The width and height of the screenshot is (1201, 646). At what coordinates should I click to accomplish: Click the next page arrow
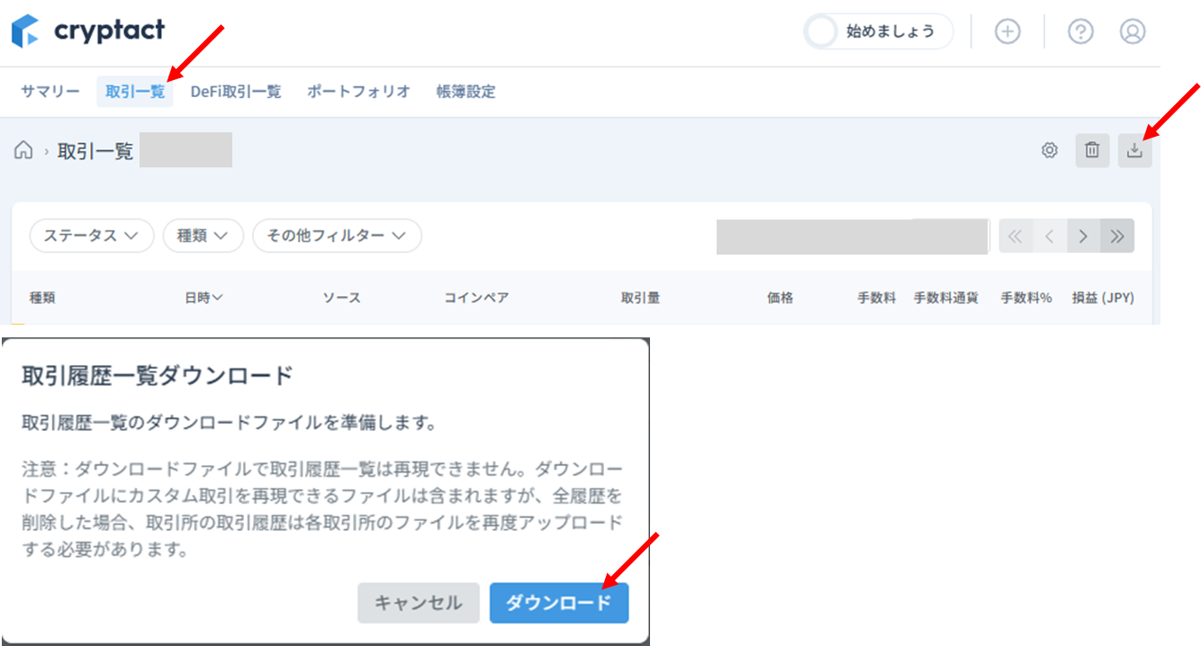[x=1083, y=236]
